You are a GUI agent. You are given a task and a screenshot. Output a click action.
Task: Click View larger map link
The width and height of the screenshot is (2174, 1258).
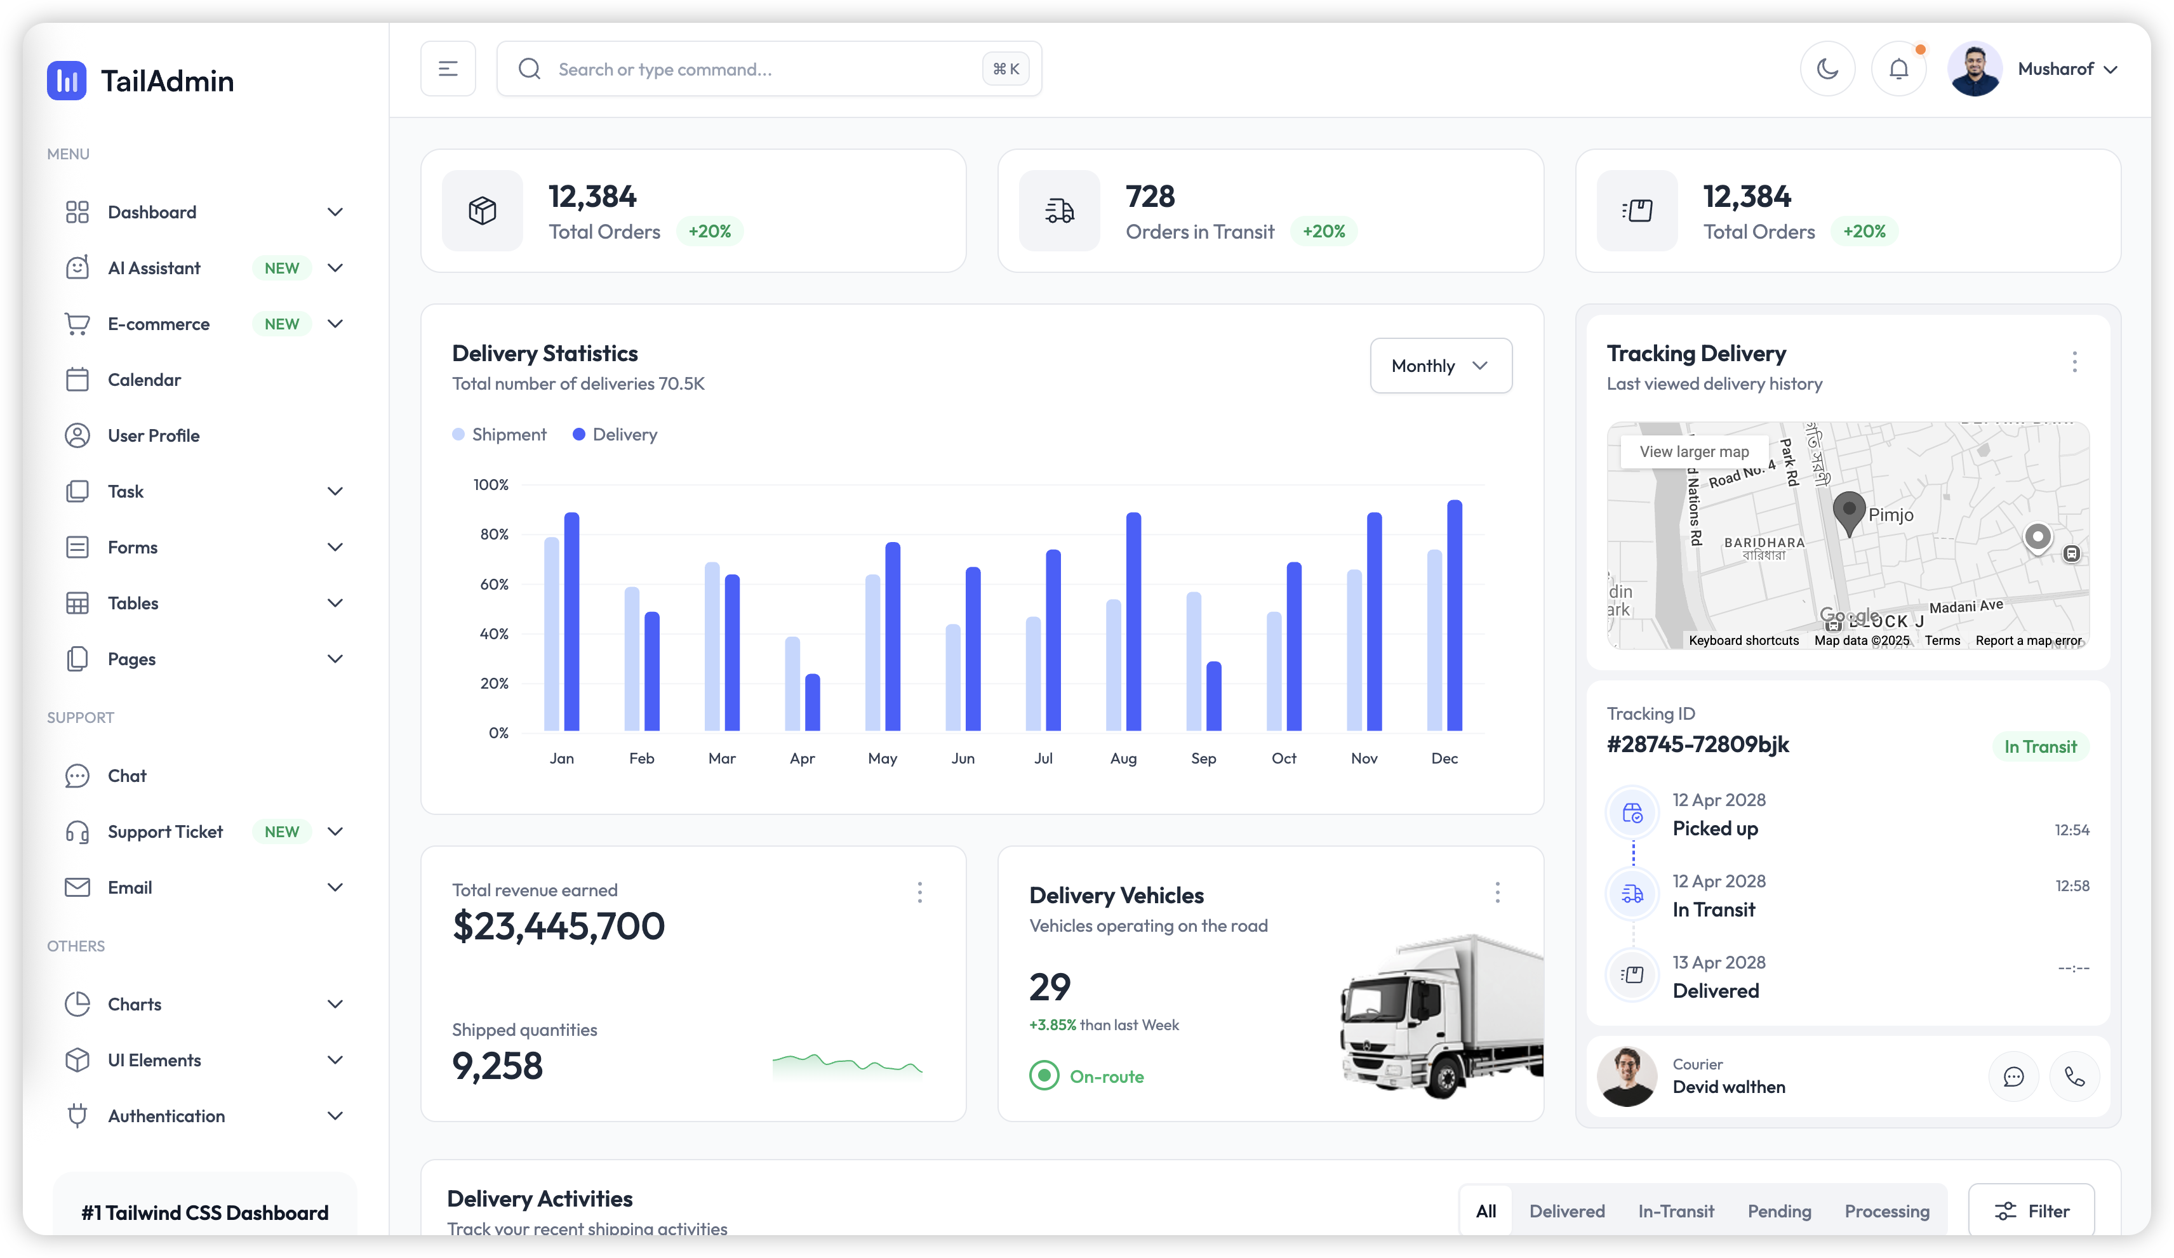(1693, 452)
